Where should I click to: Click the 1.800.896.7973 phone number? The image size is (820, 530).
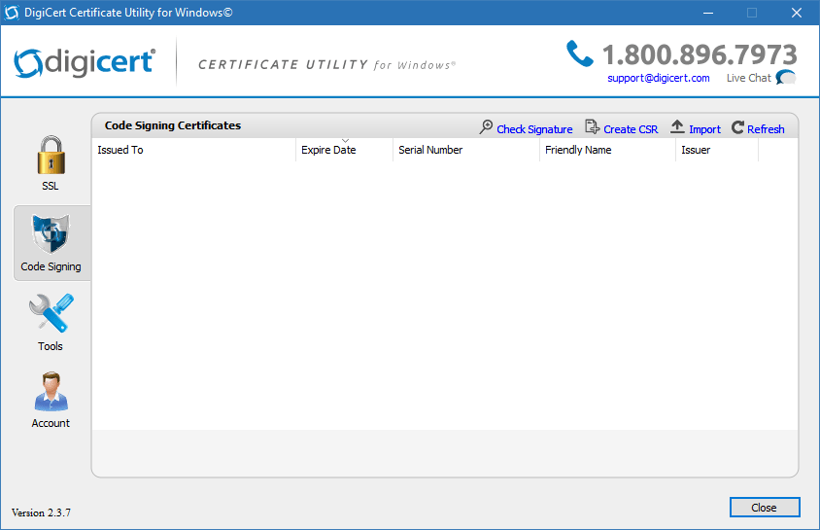point(700,54)
